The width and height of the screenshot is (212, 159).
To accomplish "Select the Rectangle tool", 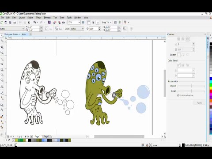I will 2,69.
